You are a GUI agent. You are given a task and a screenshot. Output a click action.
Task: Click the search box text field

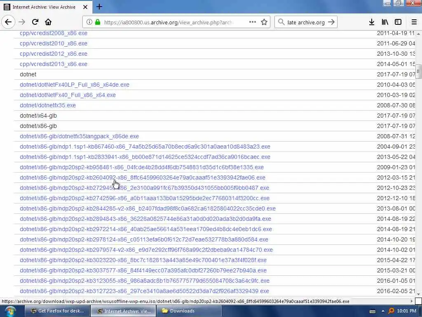(x=306, y=22)
